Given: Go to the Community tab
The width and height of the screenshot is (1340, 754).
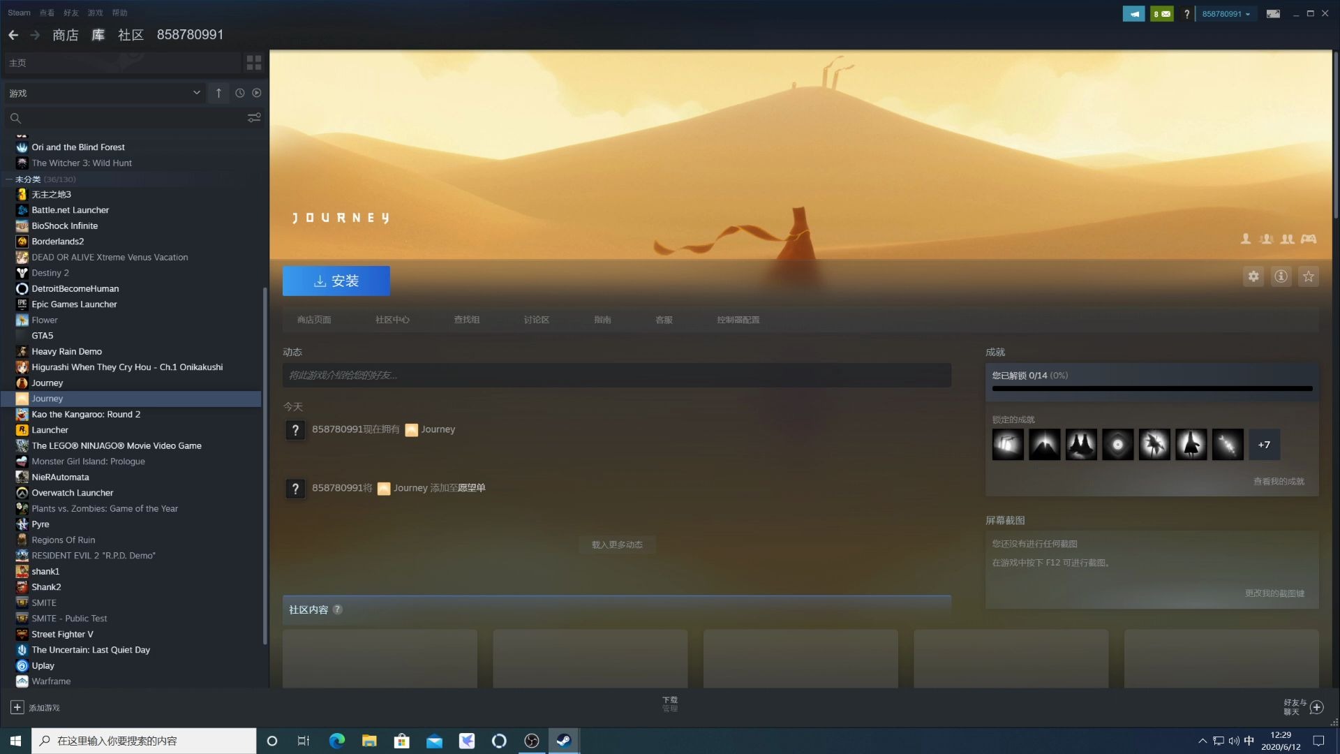Looking at the screenshot, I should coord(131,35).
